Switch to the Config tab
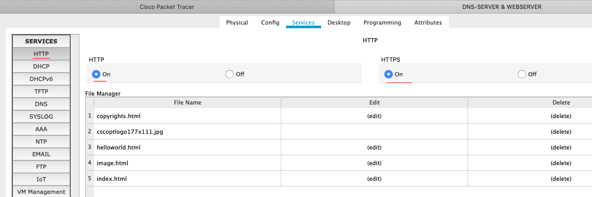The width and height of the screenshot is (592, 197). tap(270, 22)
